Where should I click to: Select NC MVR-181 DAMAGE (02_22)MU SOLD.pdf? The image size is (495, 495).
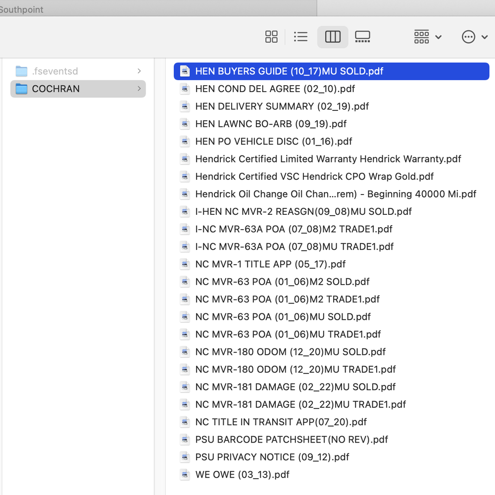tap(332, 387)
